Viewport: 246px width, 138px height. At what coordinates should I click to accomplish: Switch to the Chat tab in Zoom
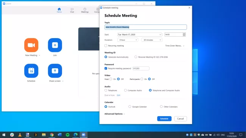(72, 10)
